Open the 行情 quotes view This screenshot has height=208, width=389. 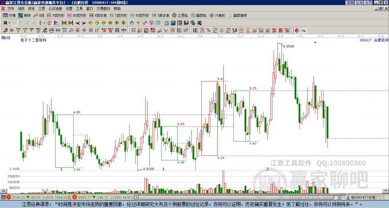click(9, 15)
